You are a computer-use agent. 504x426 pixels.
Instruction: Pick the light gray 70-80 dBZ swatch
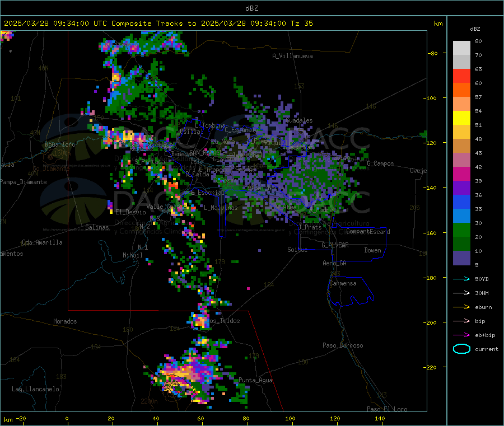[461, 48]
